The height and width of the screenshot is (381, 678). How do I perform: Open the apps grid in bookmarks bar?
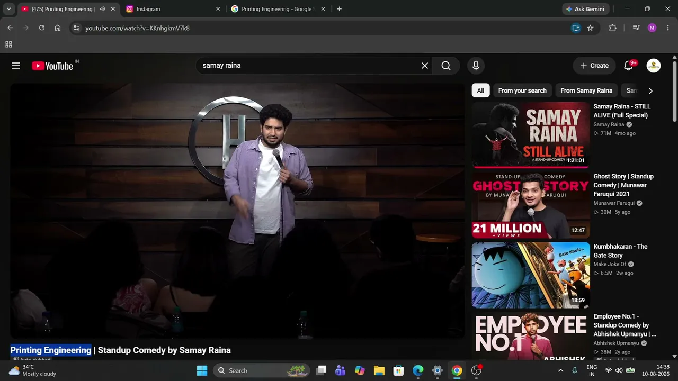(x=8, y=44)
